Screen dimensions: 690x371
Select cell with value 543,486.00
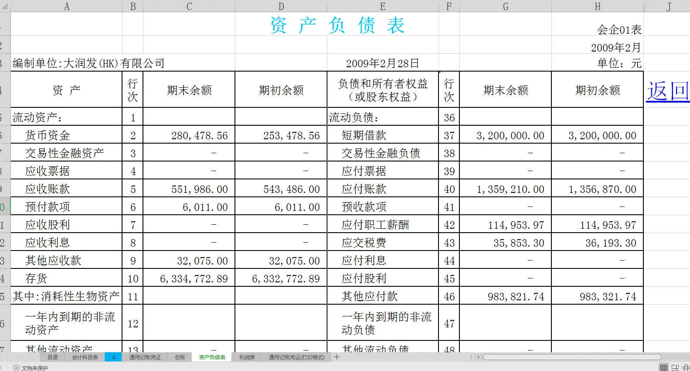[281, 189]
